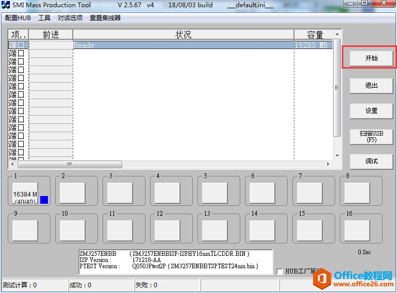Click the horizontal scrollbar thumb

(x=70, y=164)
